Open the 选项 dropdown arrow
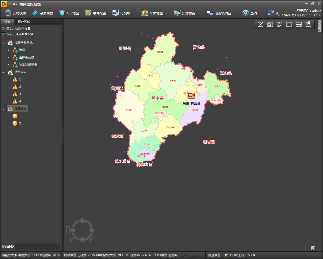 pyautogui.click(x=261, y=13)
